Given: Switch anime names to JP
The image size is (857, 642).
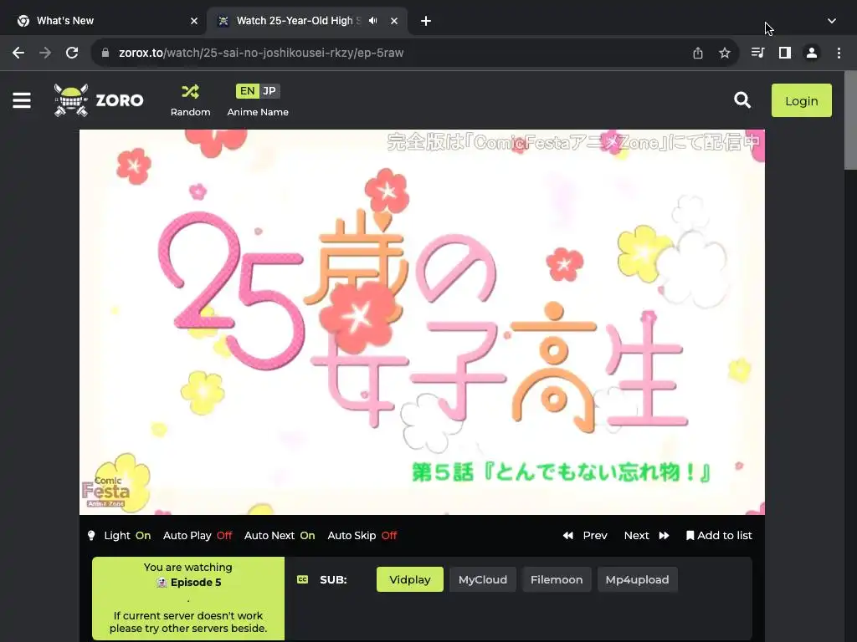Looking at the screenshot, I should click(269, 91).
